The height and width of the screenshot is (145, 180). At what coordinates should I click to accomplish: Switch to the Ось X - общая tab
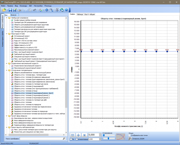coord(90,14)
